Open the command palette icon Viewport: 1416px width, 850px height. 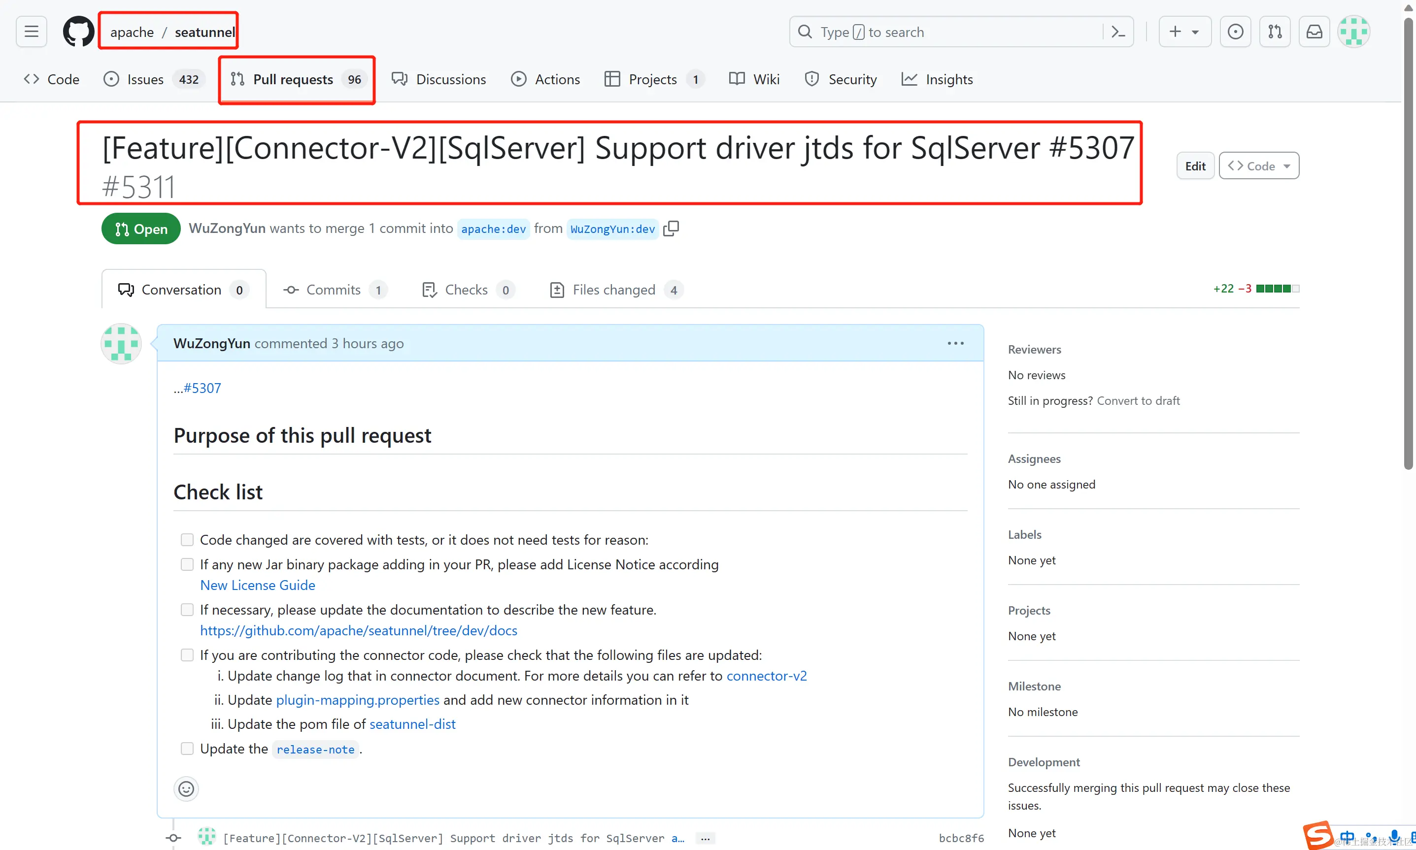click(1118, 32)
